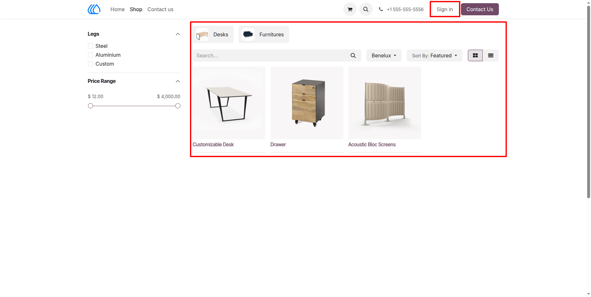Click the Aluminium filter label
The image size is (591, 297).
coord(108,55)
